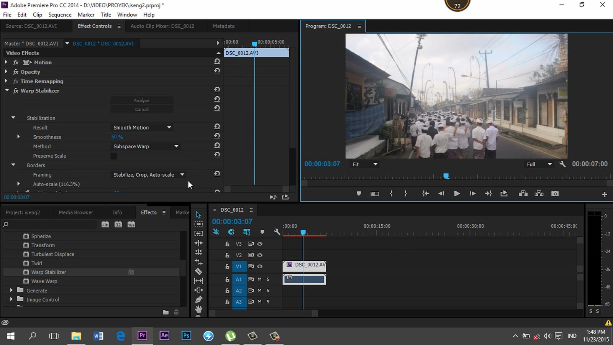This screenshot has width=613, height=345.
Task: Collapse the Warp Stabilizer effect
Action: [7, 90]
